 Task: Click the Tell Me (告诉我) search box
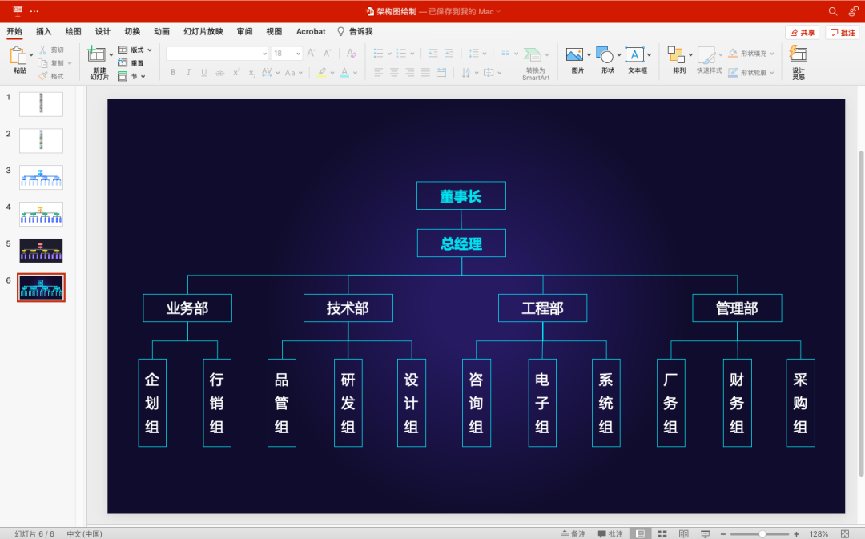pos(356,31)
